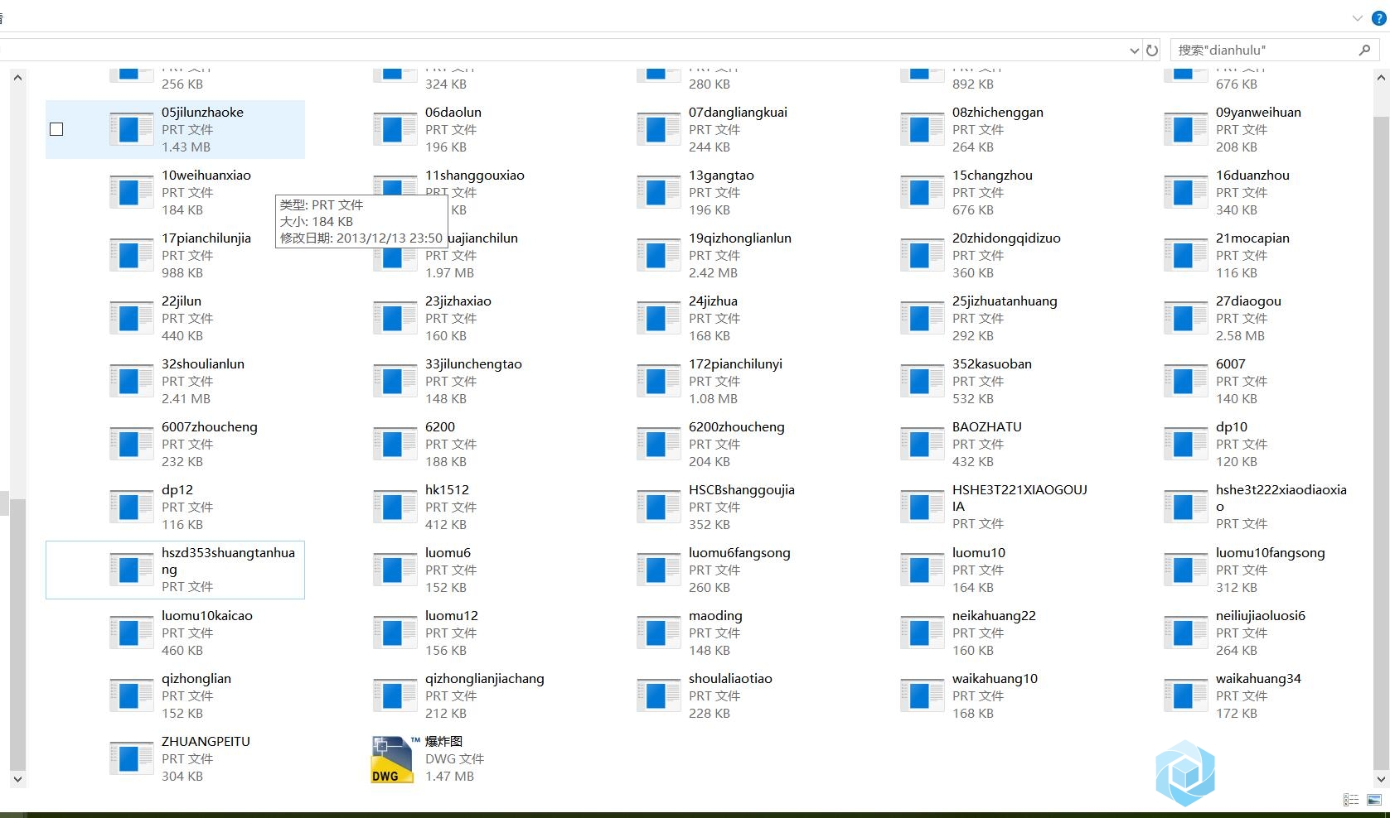Click the 6007zhoucheng file name
This screenshot has height=818, width=1390.
tap(210, 427)
